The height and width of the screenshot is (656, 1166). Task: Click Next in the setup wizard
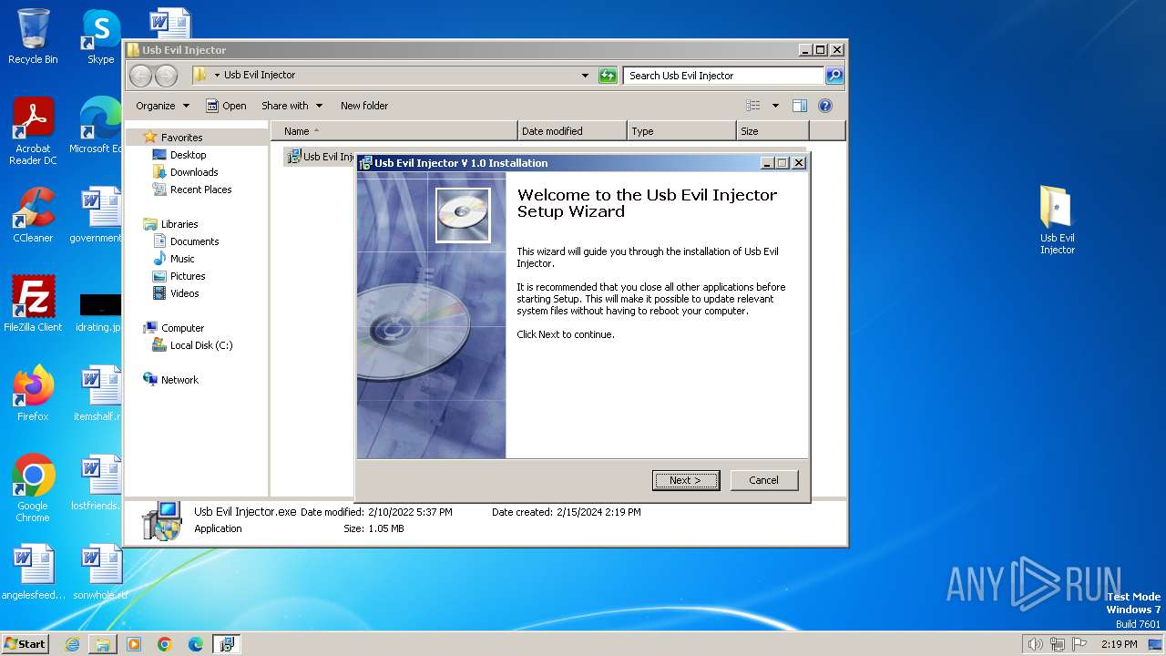(x=686, y=480)
